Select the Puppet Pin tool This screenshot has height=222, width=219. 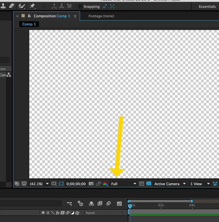32,6
